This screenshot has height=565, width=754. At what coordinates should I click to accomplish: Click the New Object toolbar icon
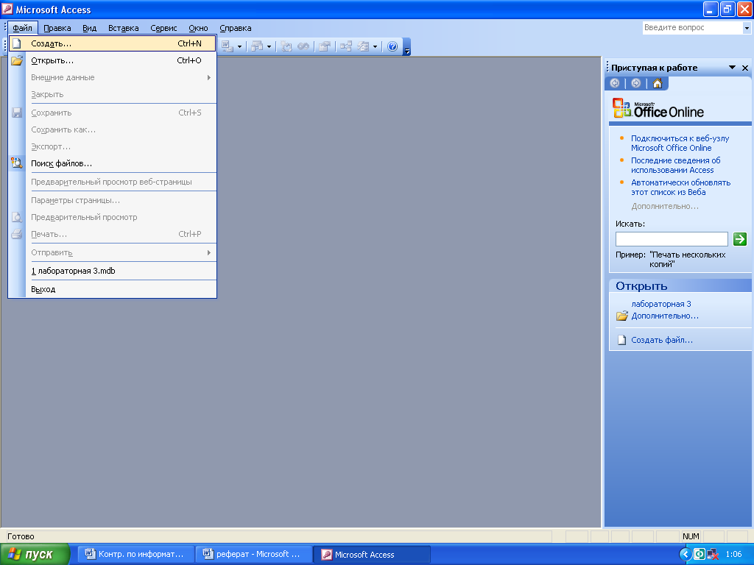coord(363,46)
